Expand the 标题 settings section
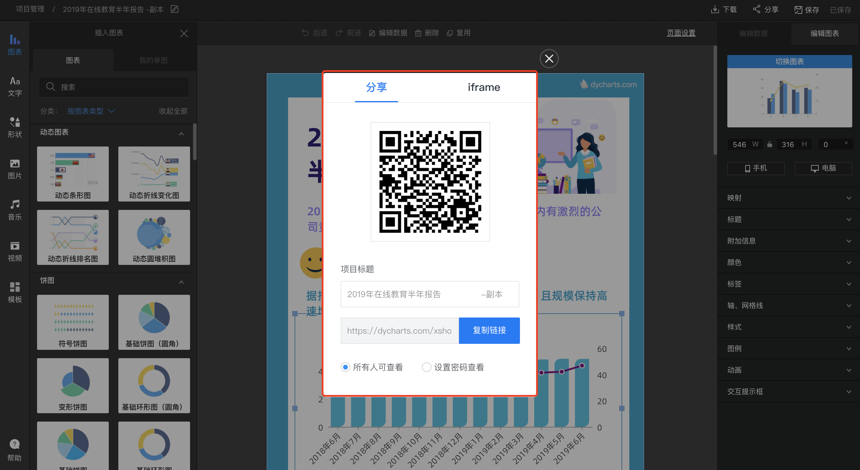 [x=789, y=219]
